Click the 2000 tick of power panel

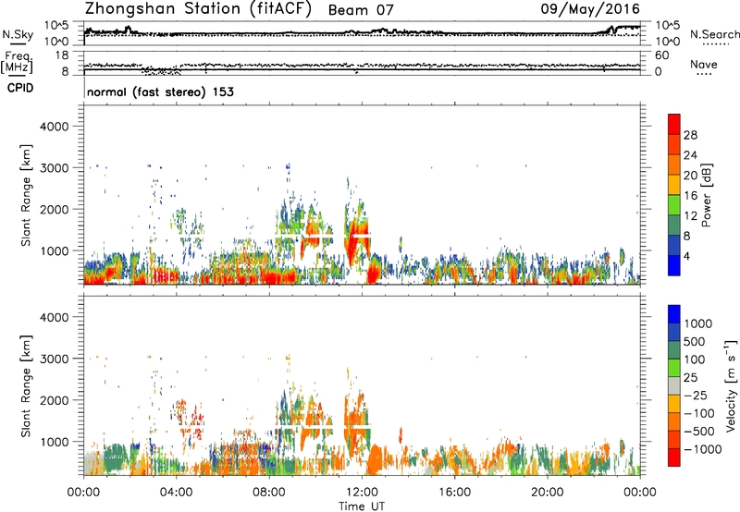click(55, 209)
